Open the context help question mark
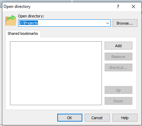Screen dimensions: 142x126 tap(118, 6)
